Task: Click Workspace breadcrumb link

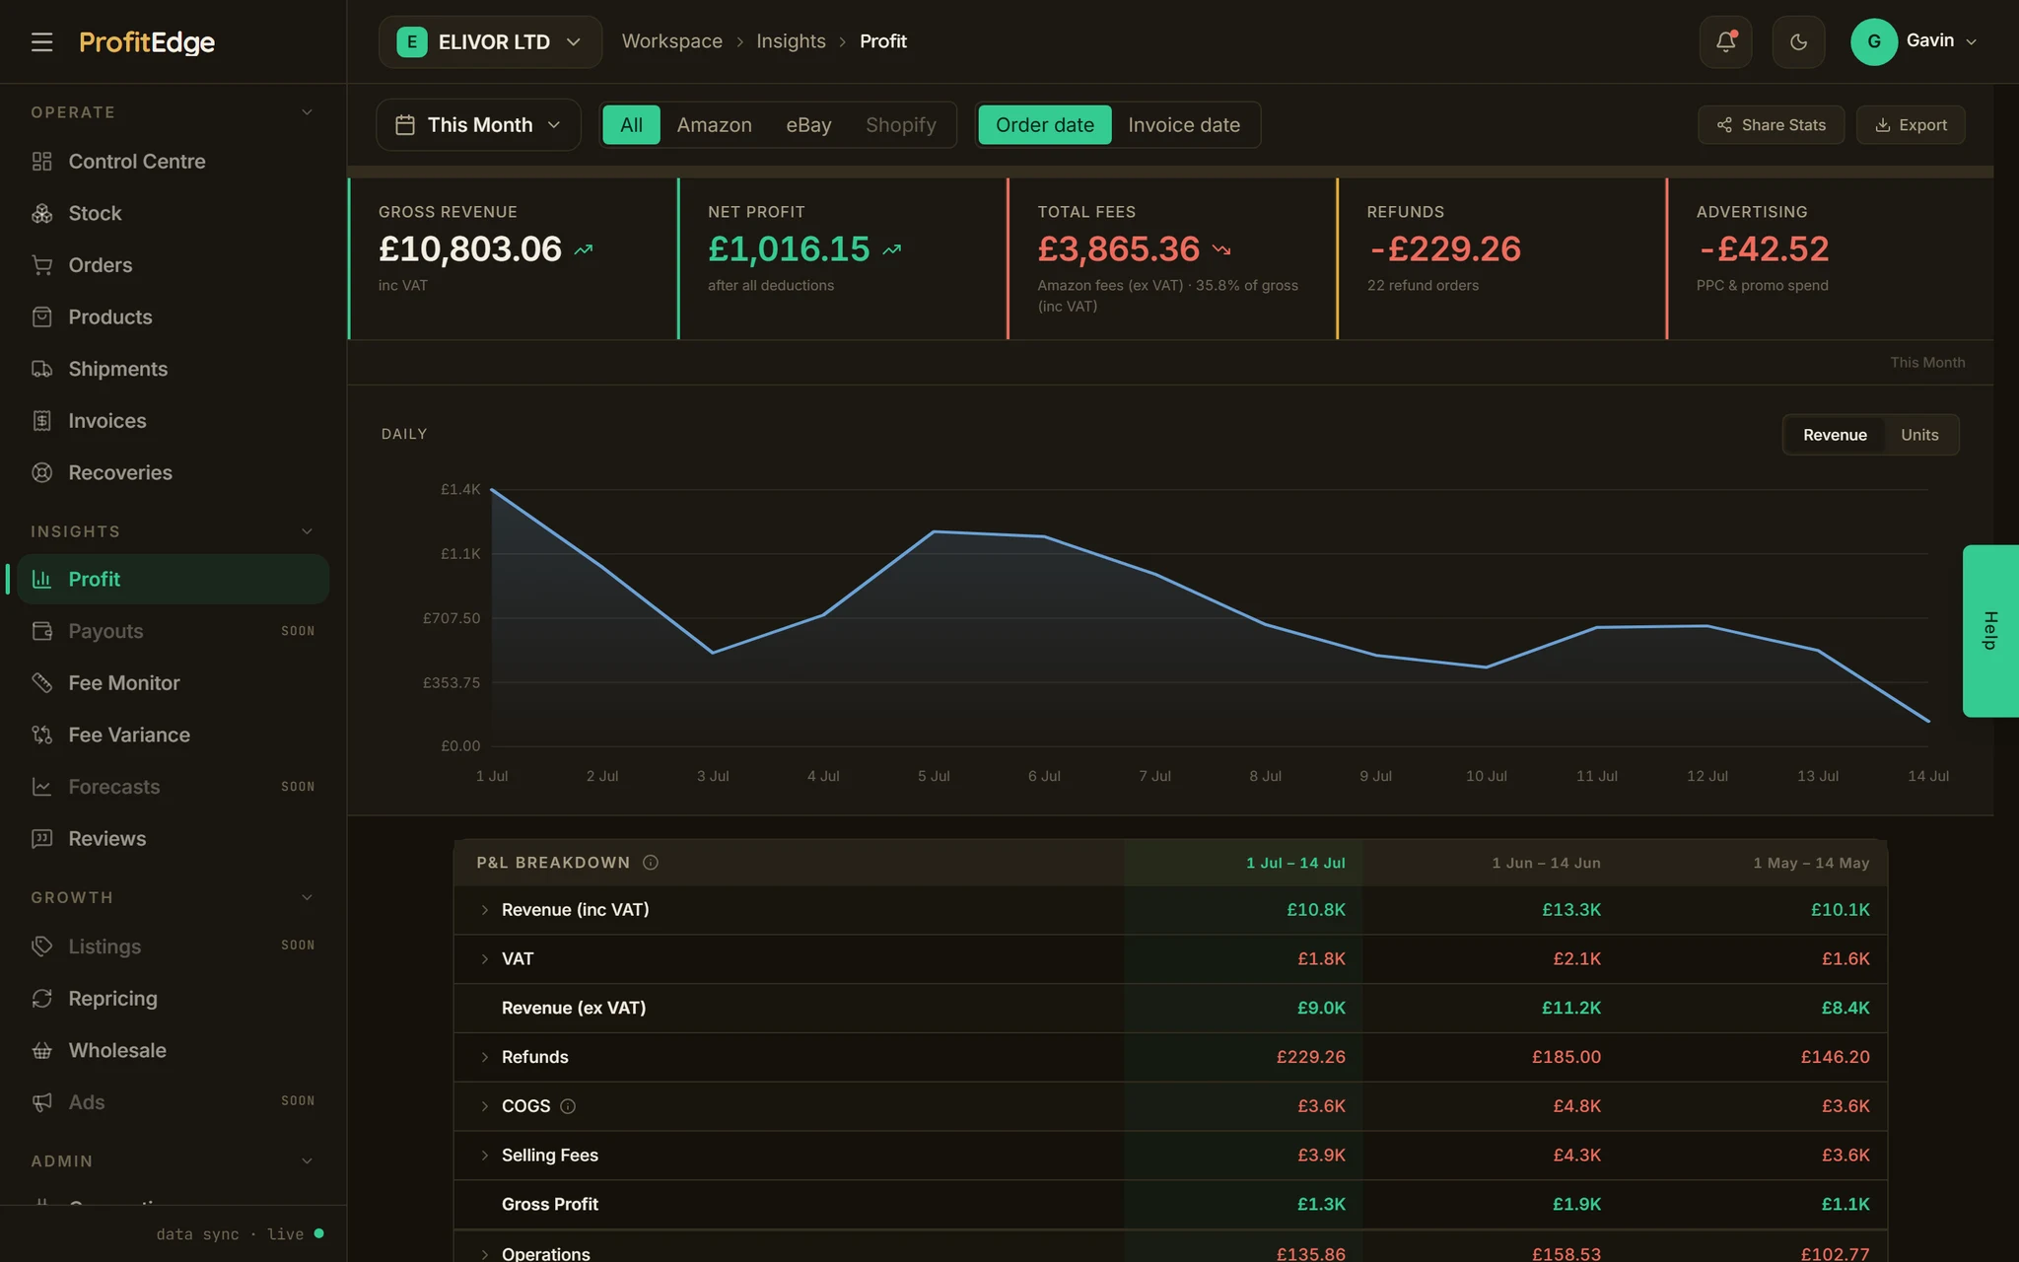Action: (x=671, y=41)
